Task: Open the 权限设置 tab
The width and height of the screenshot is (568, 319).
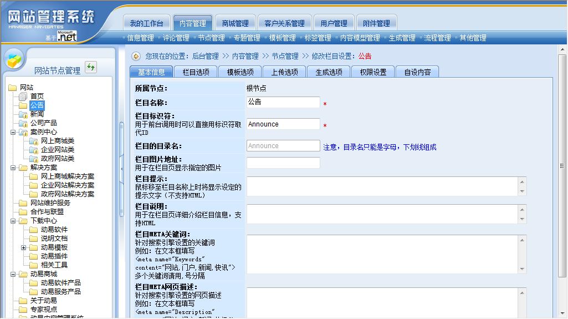Action: coord(373,72)
